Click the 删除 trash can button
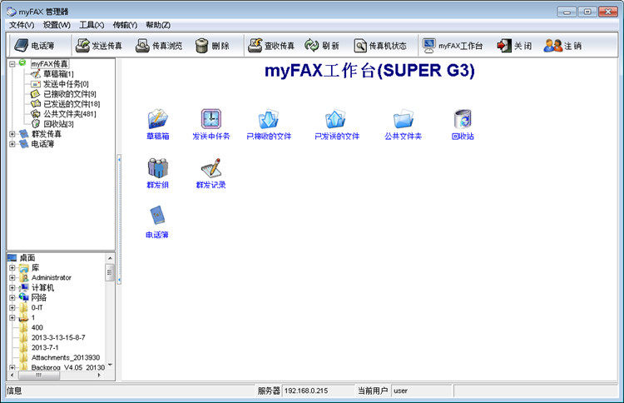Viewport: 624px width, 403px height. pyautogui.click(x=212, y=46)
